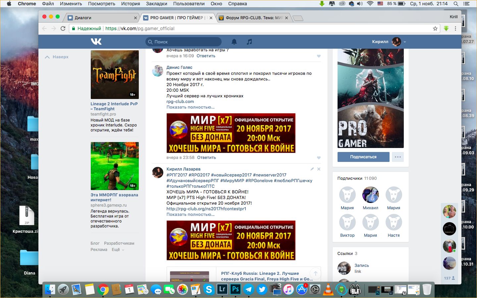
Task: Open the Закладки menu
Action: (x=157, y=4)
